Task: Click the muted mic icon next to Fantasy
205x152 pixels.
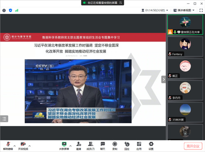Action: click(x=170, y=54)
